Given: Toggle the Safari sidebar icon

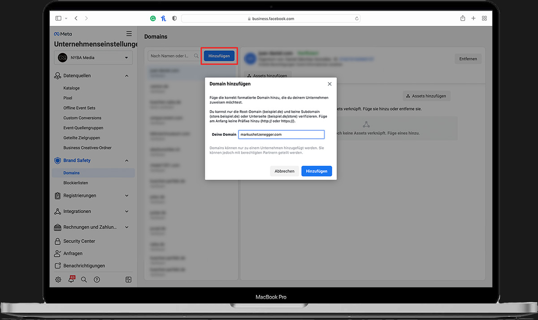Looking at the screenshot, I should (x=58, y=18).
